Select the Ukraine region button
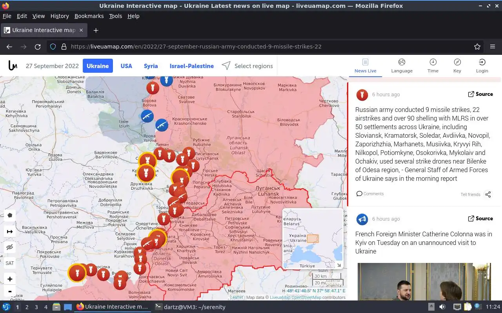This screenshot has width=502, height=313. tap(98, 66)
